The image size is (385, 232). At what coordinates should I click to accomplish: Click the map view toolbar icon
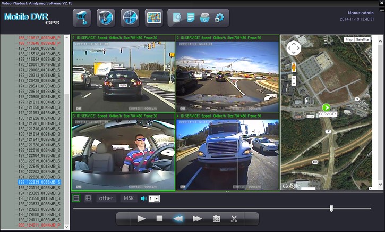[x=155, y=18]
